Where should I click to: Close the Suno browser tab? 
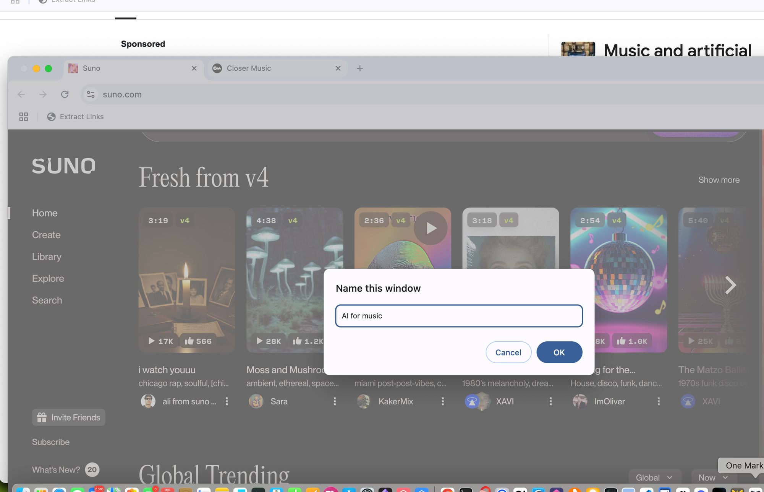point(194,68)
